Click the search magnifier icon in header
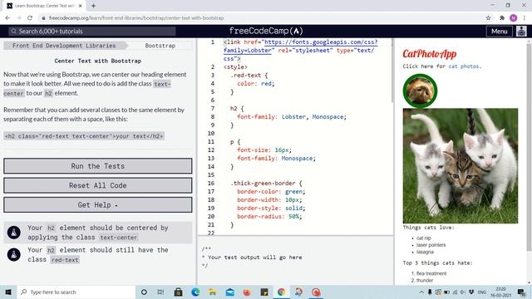 click(x=13, y=32)
